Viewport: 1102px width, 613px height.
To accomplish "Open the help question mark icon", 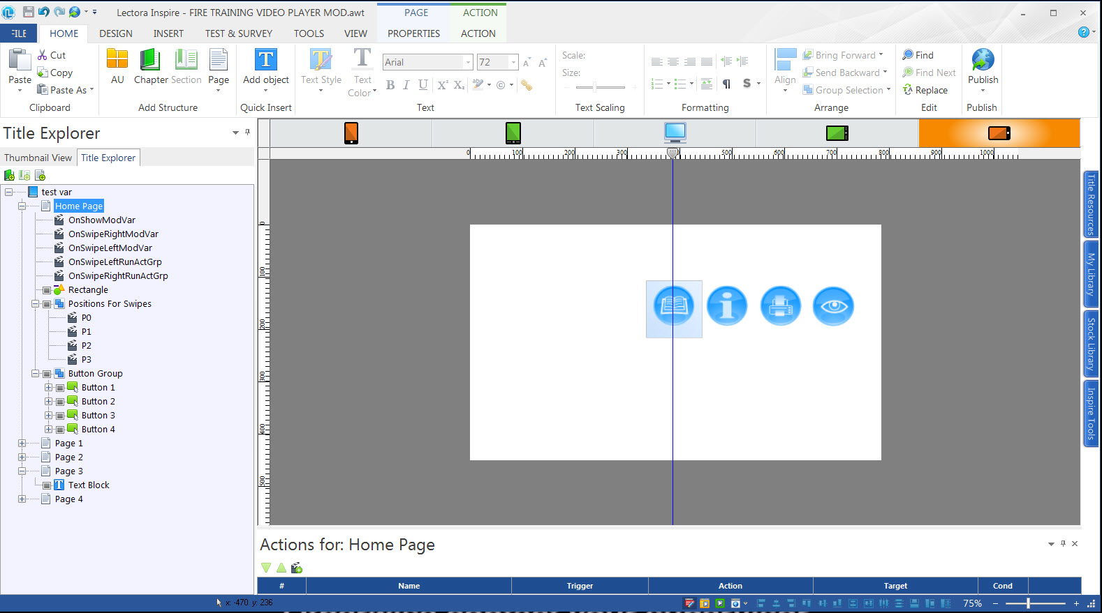I will coord(1083,32).
